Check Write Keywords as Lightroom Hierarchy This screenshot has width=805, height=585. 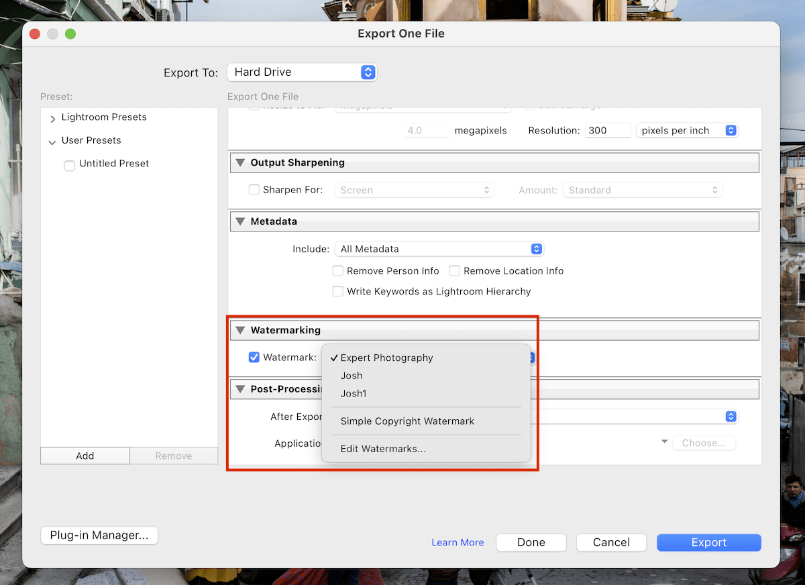point(338,291)
